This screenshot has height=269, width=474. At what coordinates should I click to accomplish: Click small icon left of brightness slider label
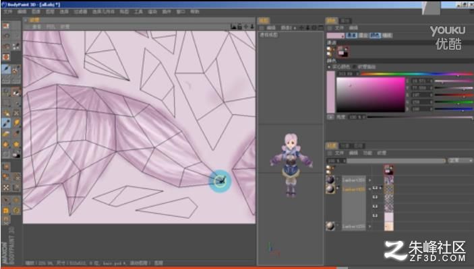pos(330,117)
